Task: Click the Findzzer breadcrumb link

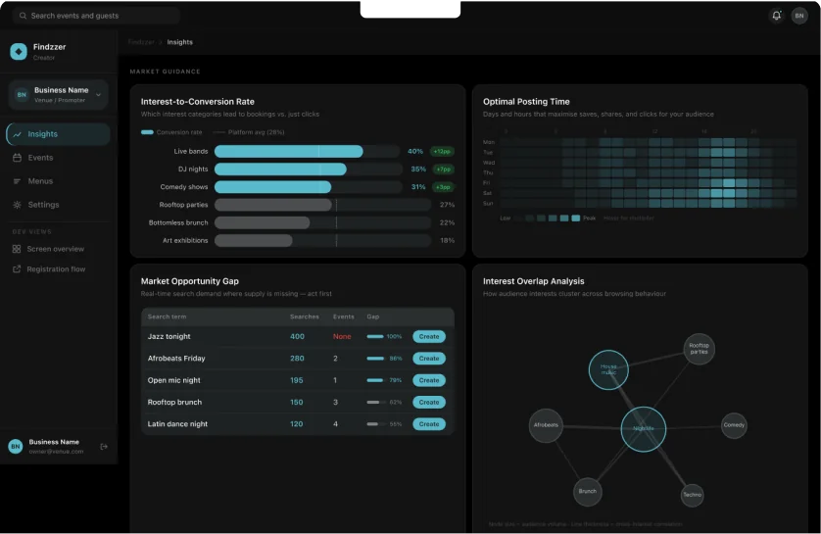Action: pyautogui.click(x=141, y=42)
